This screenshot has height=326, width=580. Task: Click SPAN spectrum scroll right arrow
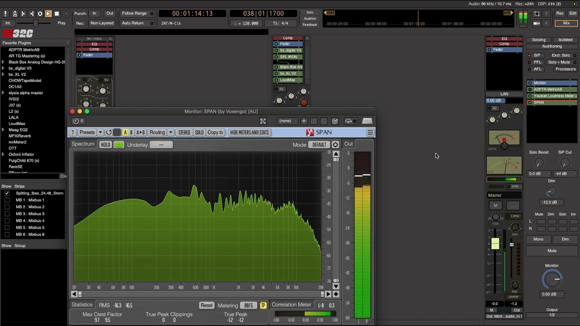[x=329, y=294]
